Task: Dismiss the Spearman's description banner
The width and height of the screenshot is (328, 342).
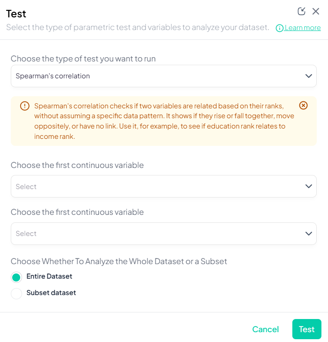Action: (x=304, y=106)
